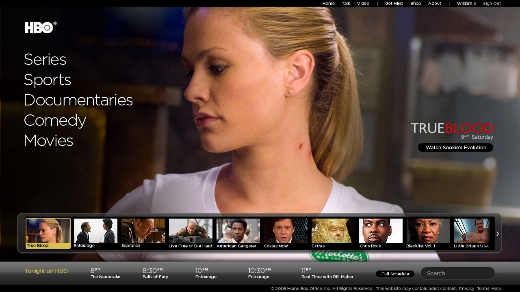Open the Help link in footer
This screenshot has height=292, width=520.
click(496, 288)
